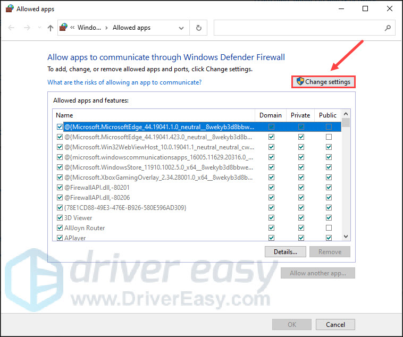
Task: Click the Change settings shield button
Action: [323, 82]
